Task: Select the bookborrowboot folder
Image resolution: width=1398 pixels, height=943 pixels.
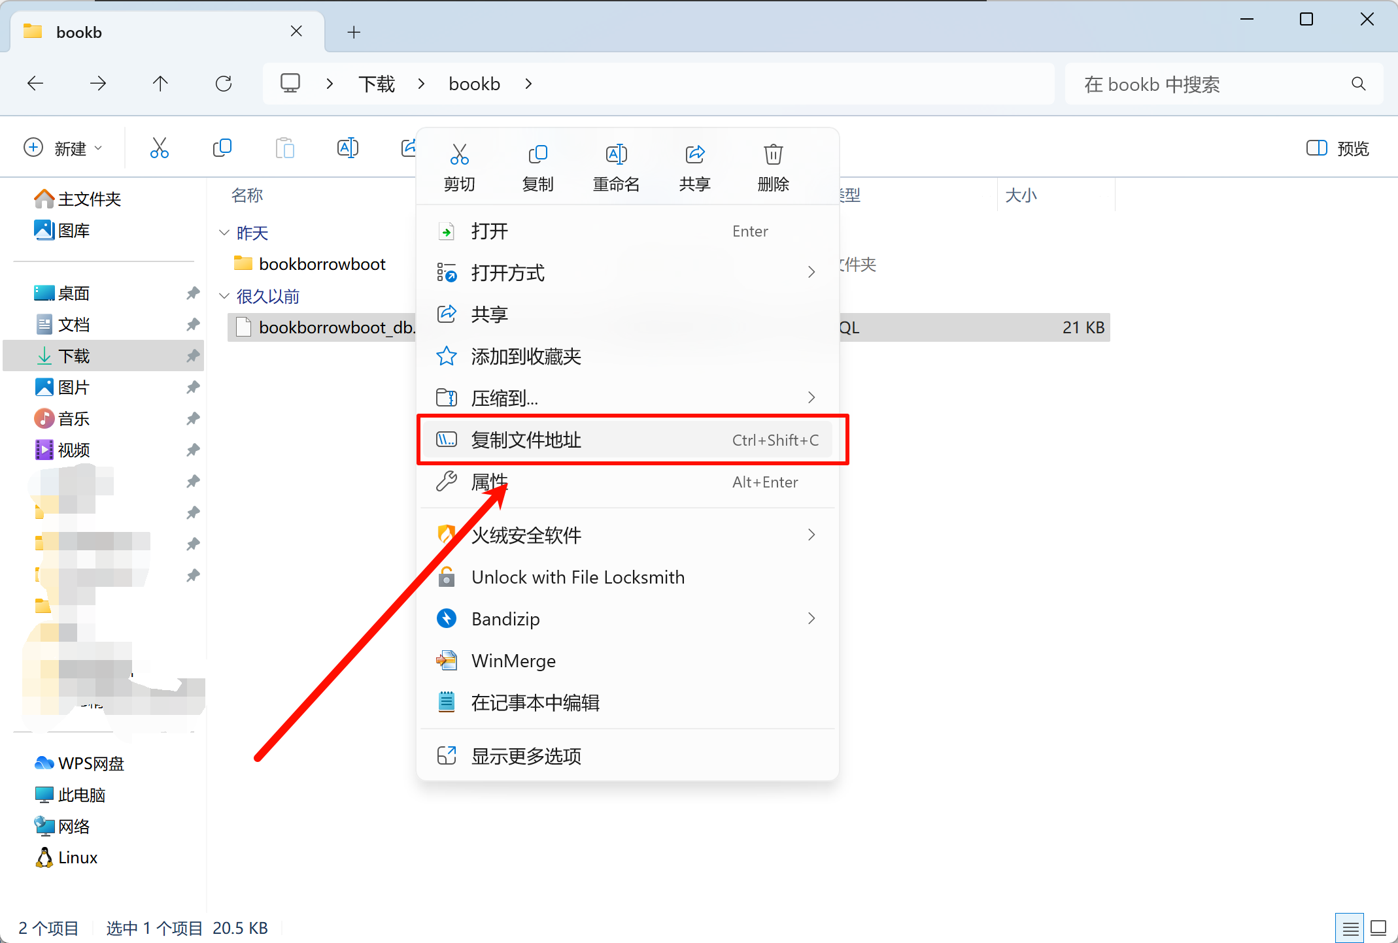Action: tap(310, 264)
